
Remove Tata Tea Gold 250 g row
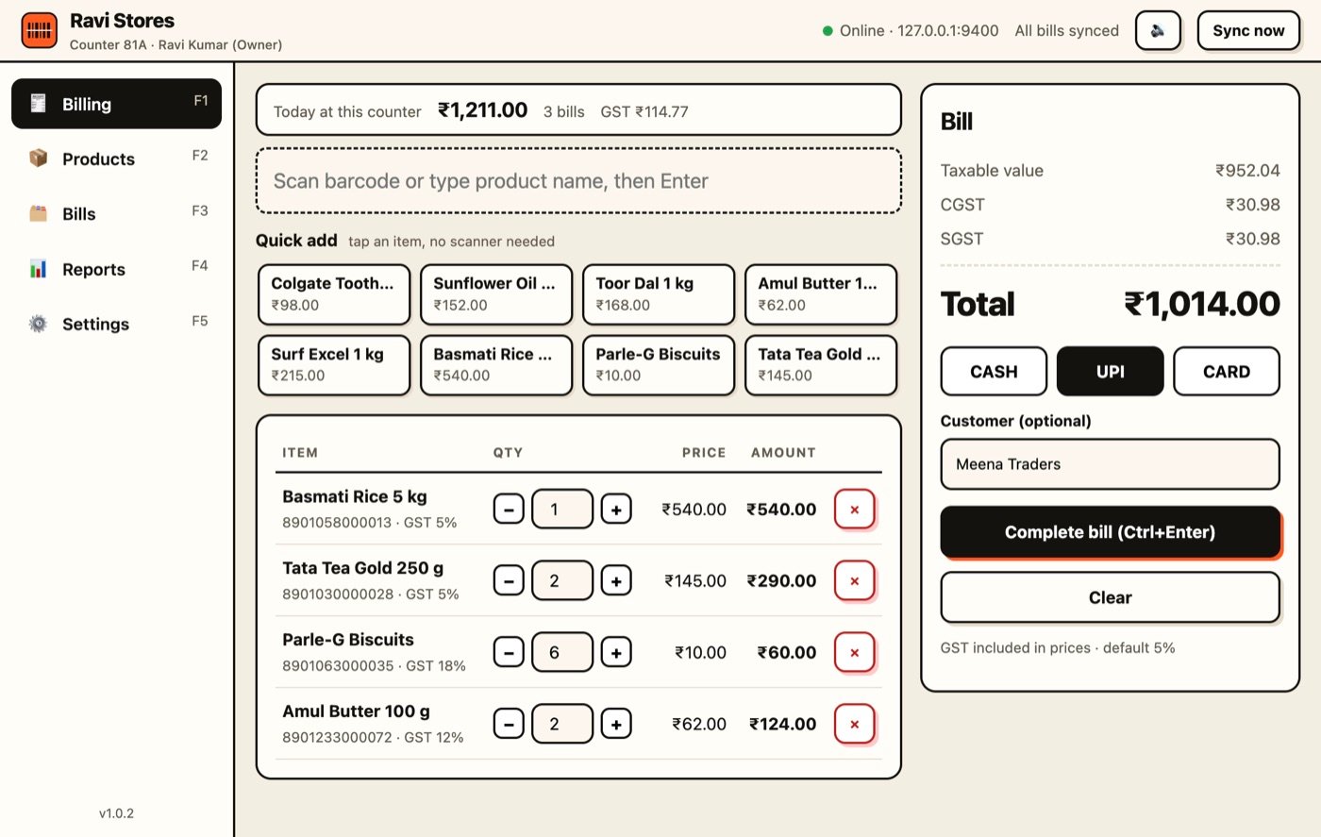[855, 581]
